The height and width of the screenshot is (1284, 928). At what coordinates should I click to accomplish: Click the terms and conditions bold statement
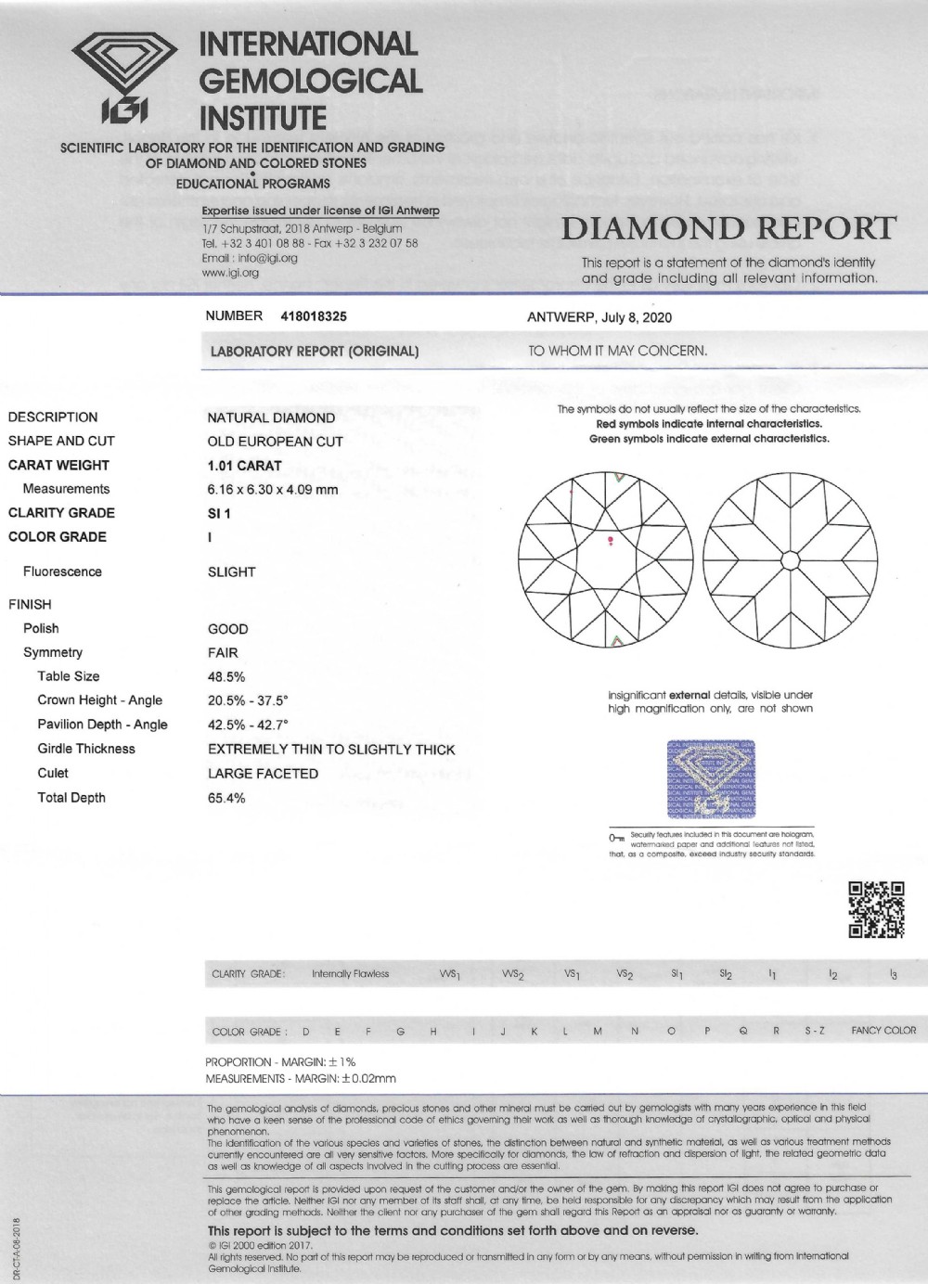(x=453, y=1231)
